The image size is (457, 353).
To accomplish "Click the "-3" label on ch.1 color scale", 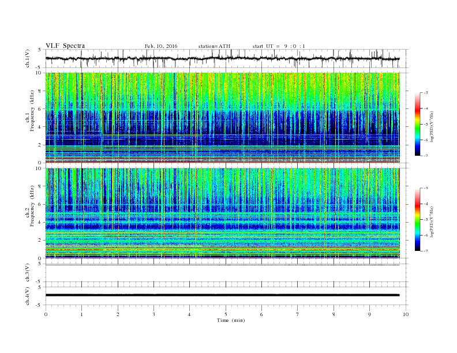I will click(426, 93).
